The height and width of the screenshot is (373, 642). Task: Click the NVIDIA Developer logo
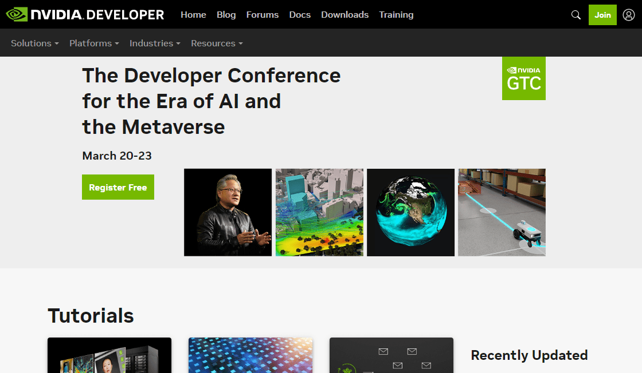85,15
